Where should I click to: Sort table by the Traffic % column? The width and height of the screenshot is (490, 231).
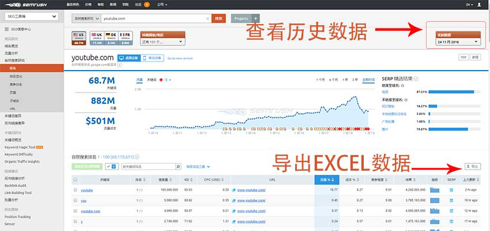[x=326, y=180]
